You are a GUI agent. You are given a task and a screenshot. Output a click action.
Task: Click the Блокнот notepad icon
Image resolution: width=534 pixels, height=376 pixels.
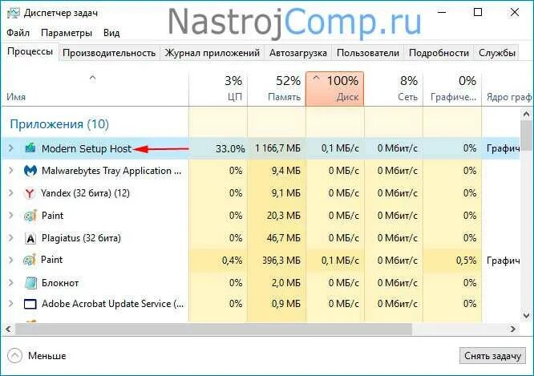point(30,283)
